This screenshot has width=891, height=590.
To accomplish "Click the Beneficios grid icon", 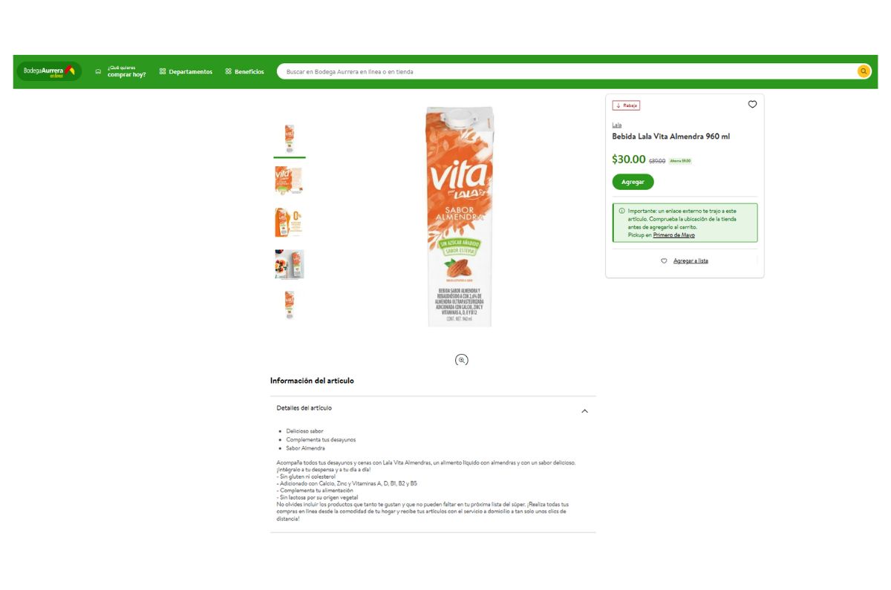I will (x=229, y=72).
